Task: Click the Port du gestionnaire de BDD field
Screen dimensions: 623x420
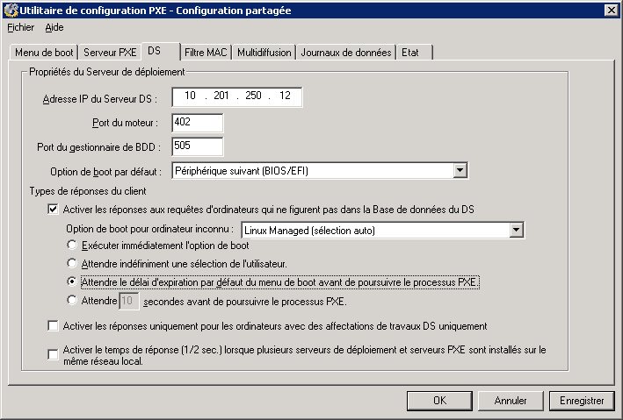Action: click(x=198, y=146)
